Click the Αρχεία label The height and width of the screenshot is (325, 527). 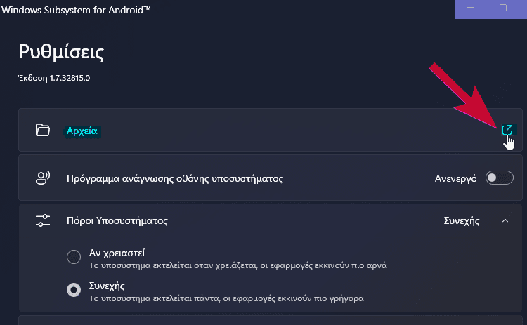click(83, 131)
